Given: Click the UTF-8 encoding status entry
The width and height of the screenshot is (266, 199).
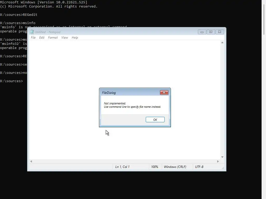Looking at the screenshot, I should coord(199,167).
